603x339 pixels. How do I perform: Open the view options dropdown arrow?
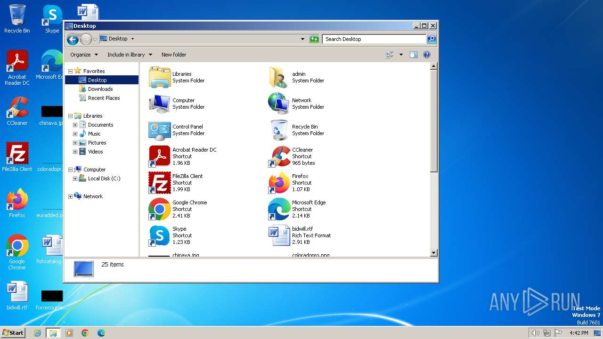(x=401, y=55)
